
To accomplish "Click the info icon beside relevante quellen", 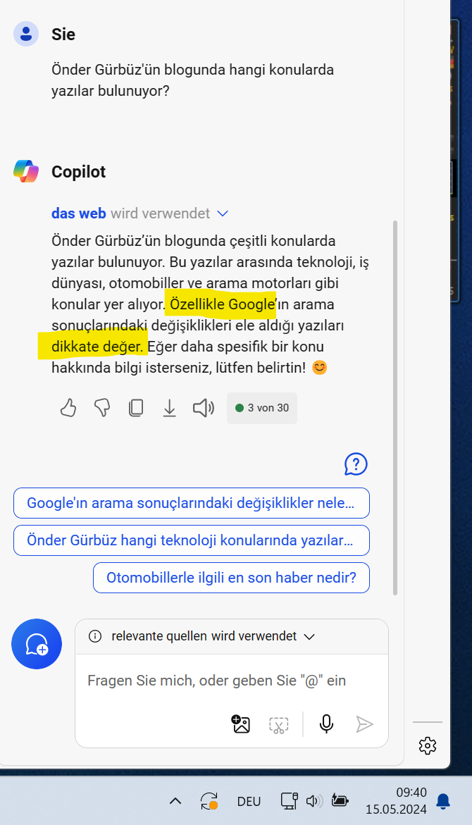I will tap(95, 636).
